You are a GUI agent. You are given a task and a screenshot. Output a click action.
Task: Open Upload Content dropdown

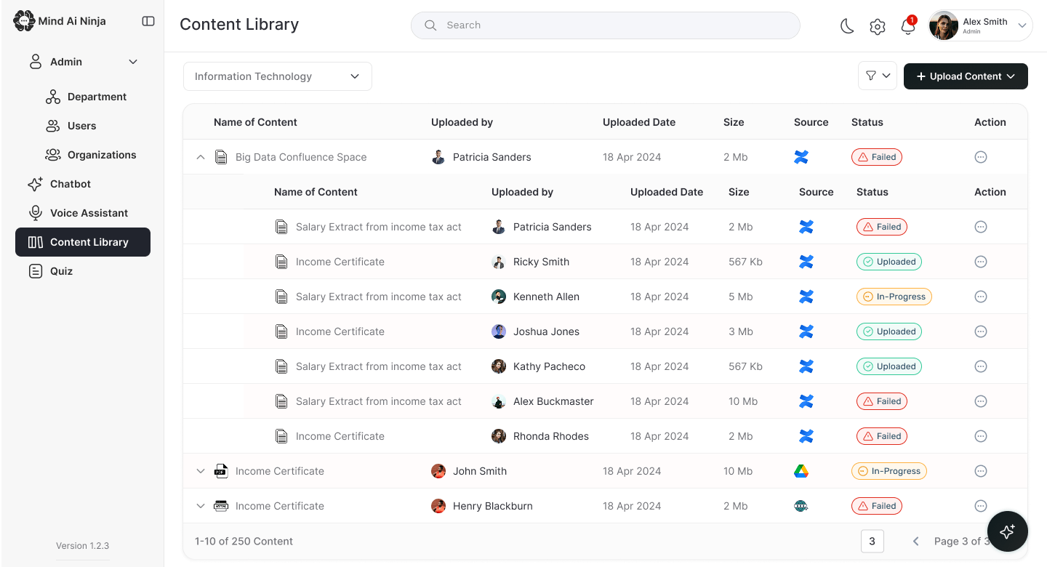tap(966, 76)
